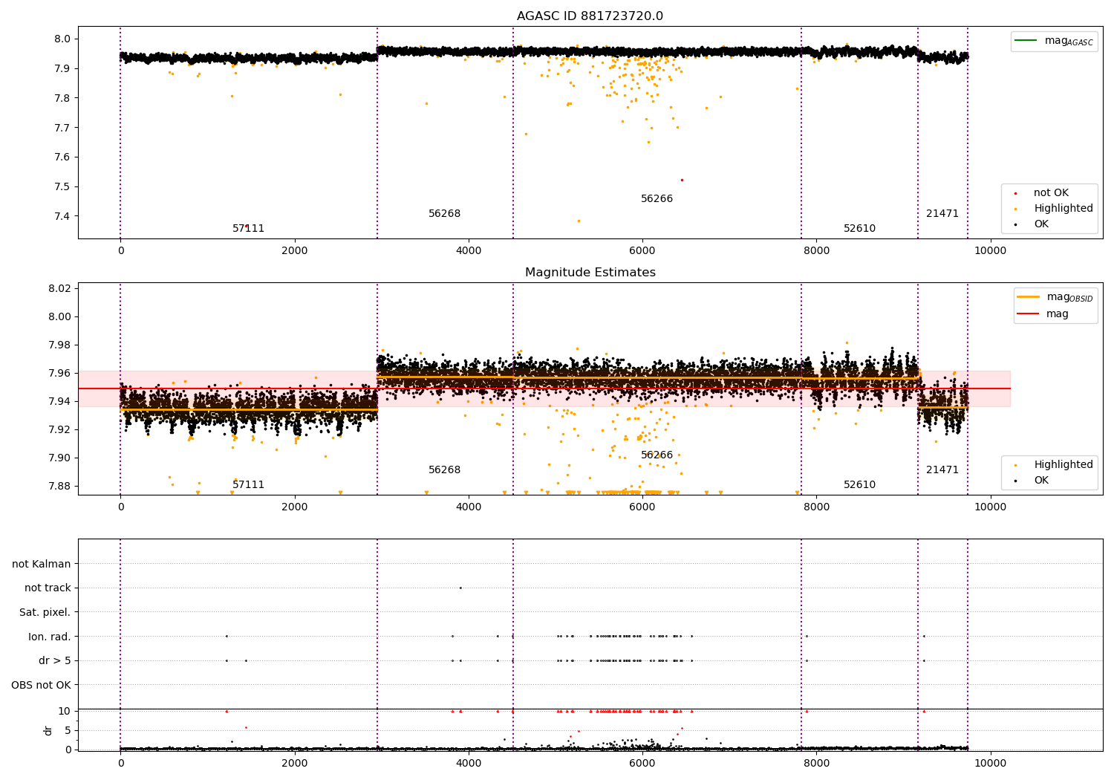
Task: Click obsid label 21471 in the top plot
Action: [942, 214]
